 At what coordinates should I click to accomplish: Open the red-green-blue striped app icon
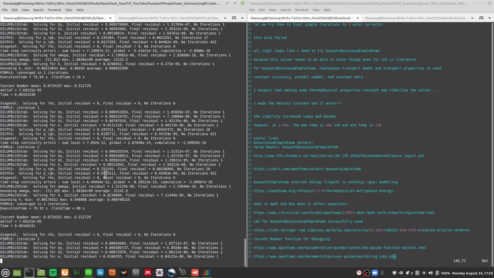[207, 273]
